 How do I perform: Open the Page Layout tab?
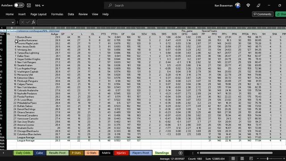click(38, 14)
